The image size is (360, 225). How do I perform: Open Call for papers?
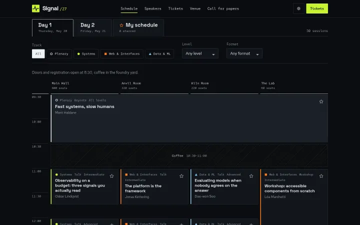tap(223, 8)
